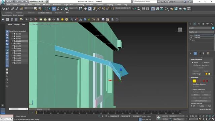215x121 pixels.
Task: Toggle visibility eye of Line002
Action: [12, 43]
